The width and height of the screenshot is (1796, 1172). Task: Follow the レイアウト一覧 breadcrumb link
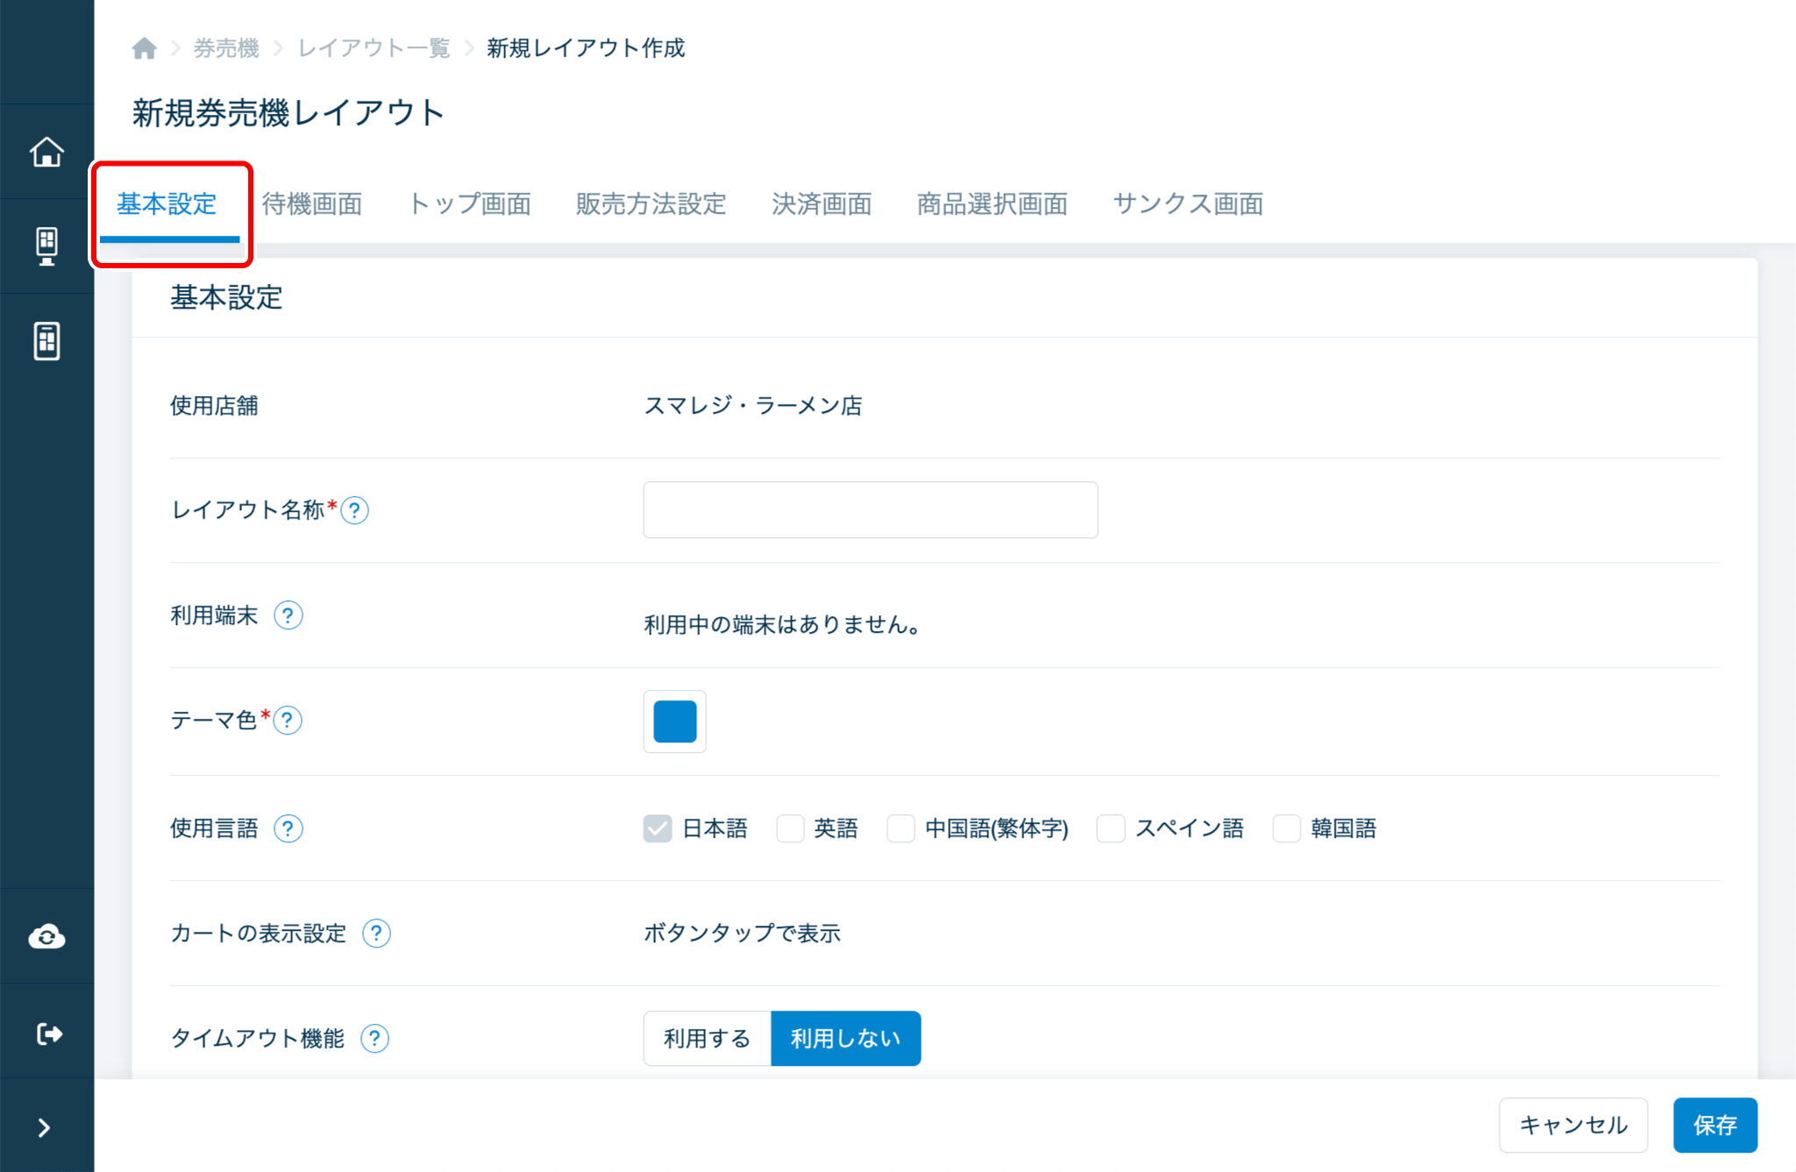374,48
